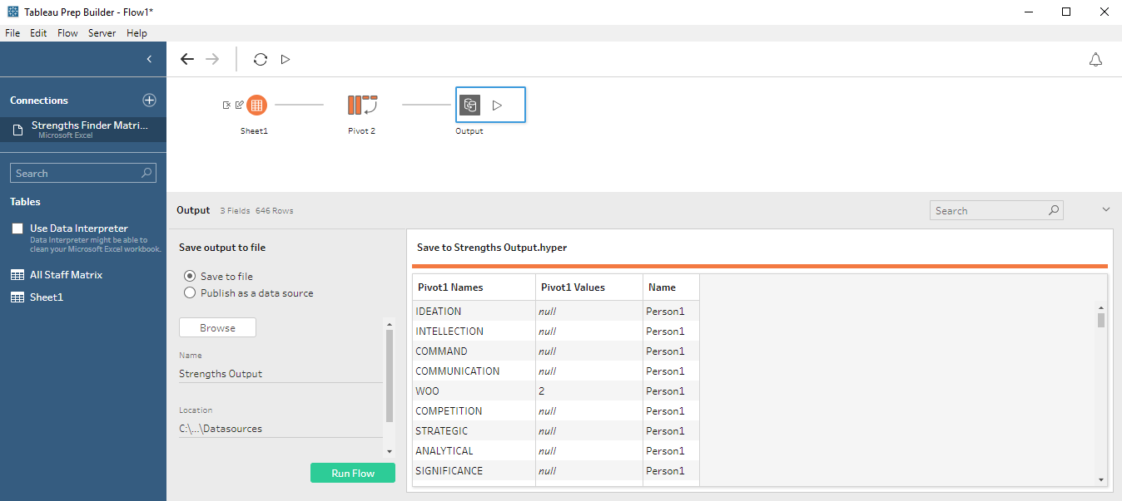Click the Save to Strengths Output.hyper heading

[492, 248]
